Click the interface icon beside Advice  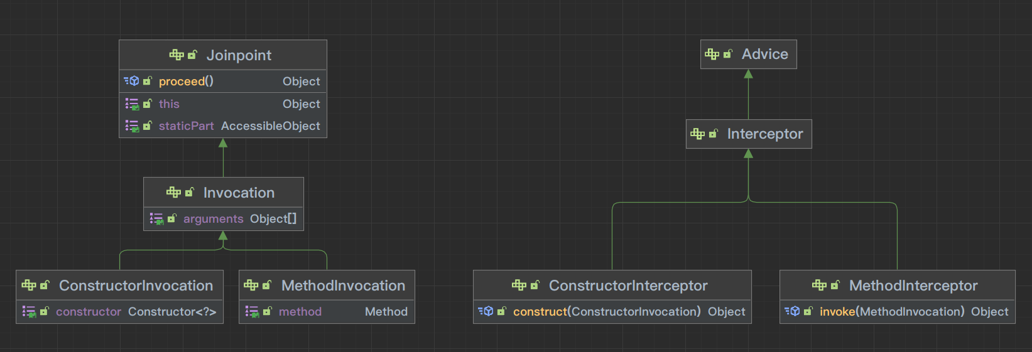click(x=712, y=55)
